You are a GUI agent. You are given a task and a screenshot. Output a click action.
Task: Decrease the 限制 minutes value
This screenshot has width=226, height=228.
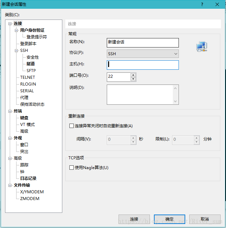pos(196,142)
